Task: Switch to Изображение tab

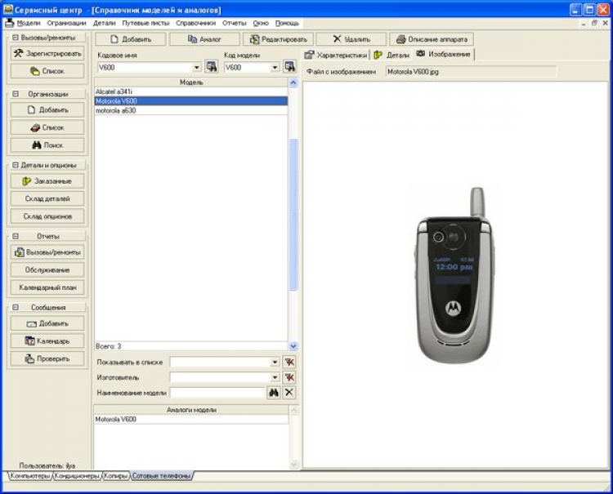Action: [444, 54]
